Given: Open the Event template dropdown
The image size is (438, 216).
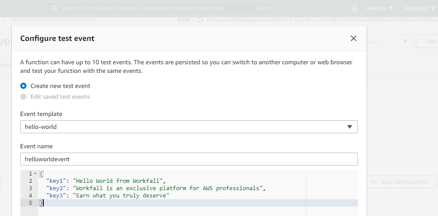Looking at the screenshot, I should click(189, 127).
